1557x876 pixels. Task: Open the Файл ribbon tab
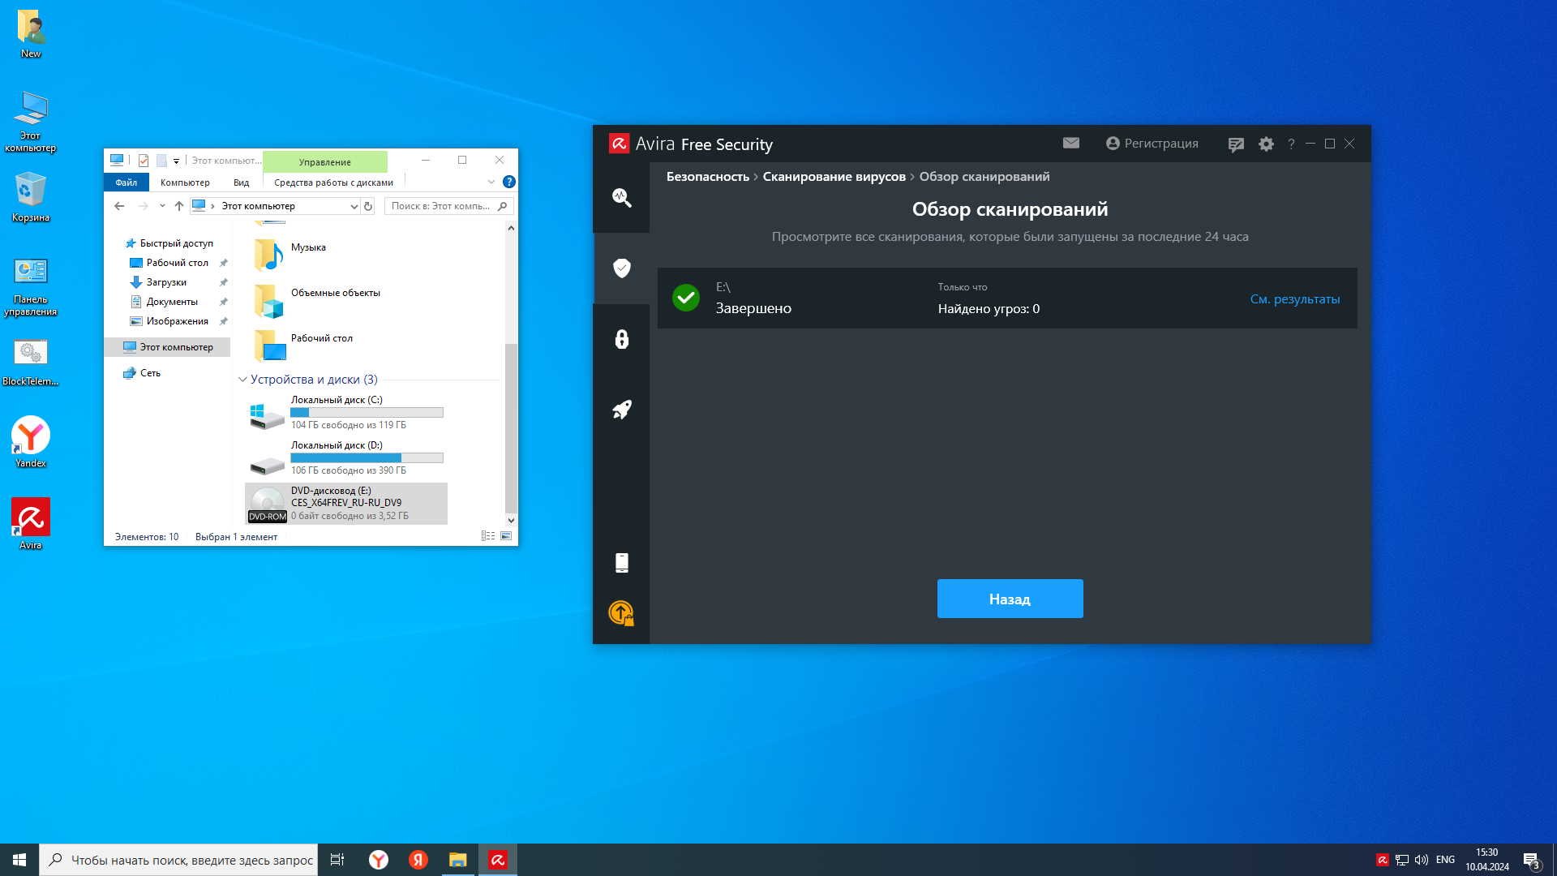126,182
